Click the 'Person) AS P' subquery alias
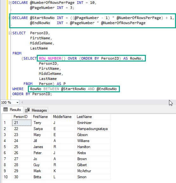This screenshot has height=183, width=176. pos(52,84)
